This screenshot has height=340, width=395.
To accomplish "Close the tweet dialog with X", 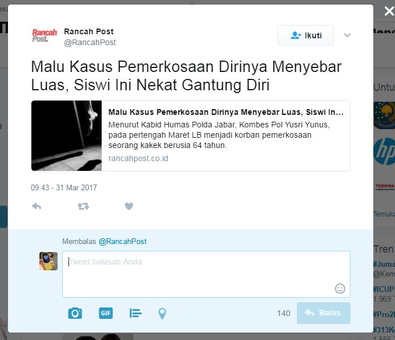I will coord(389,11).
